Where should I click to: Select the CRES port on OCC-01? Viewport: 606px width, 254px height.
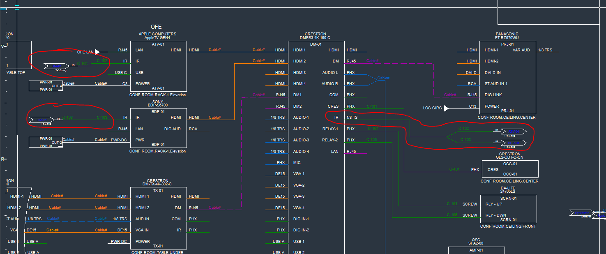pos(493,169)
